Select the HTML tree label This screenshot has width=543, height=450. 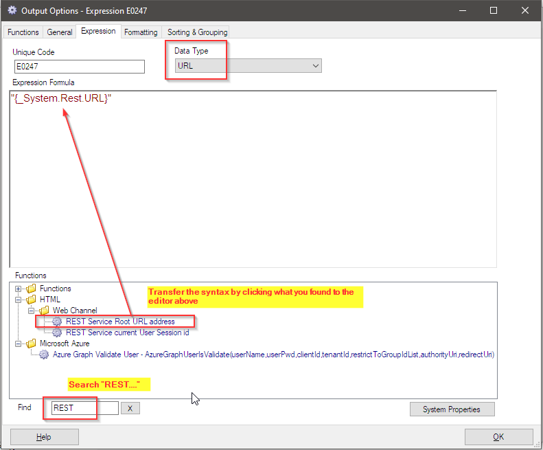click(50, 299)
